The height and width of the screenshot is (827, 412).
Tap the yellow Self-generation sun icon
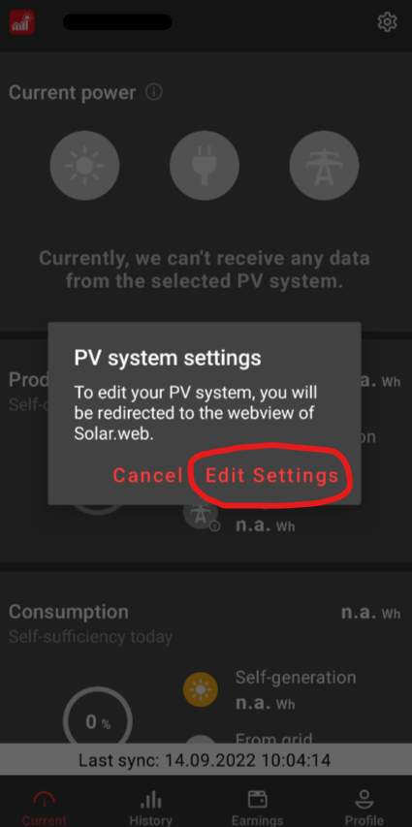coord(201,689)
